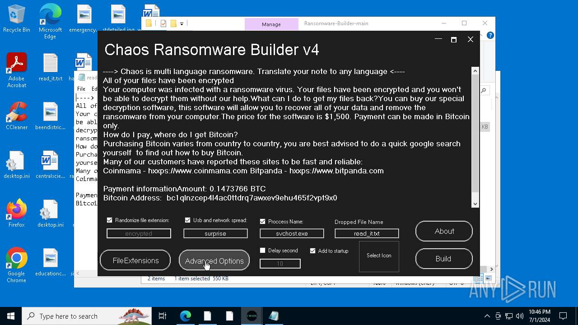Select the read_it.txt file on desktop
Image resolution: width=578 pixels, height=325 pixels.
coord(51,68)
